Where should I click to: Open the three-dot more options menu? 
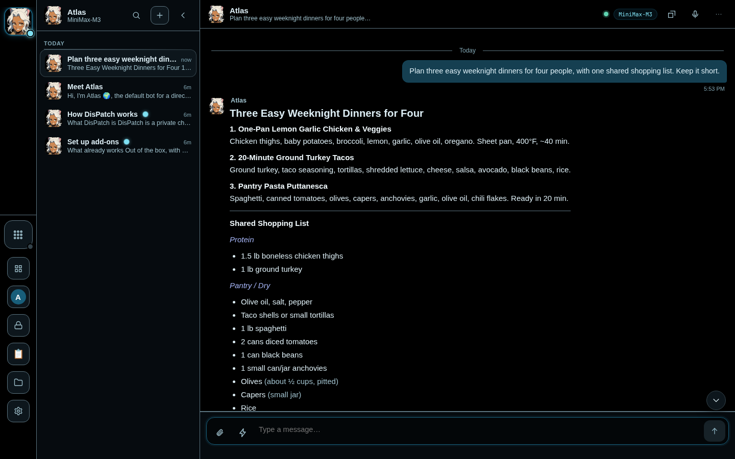pos(719,14)
